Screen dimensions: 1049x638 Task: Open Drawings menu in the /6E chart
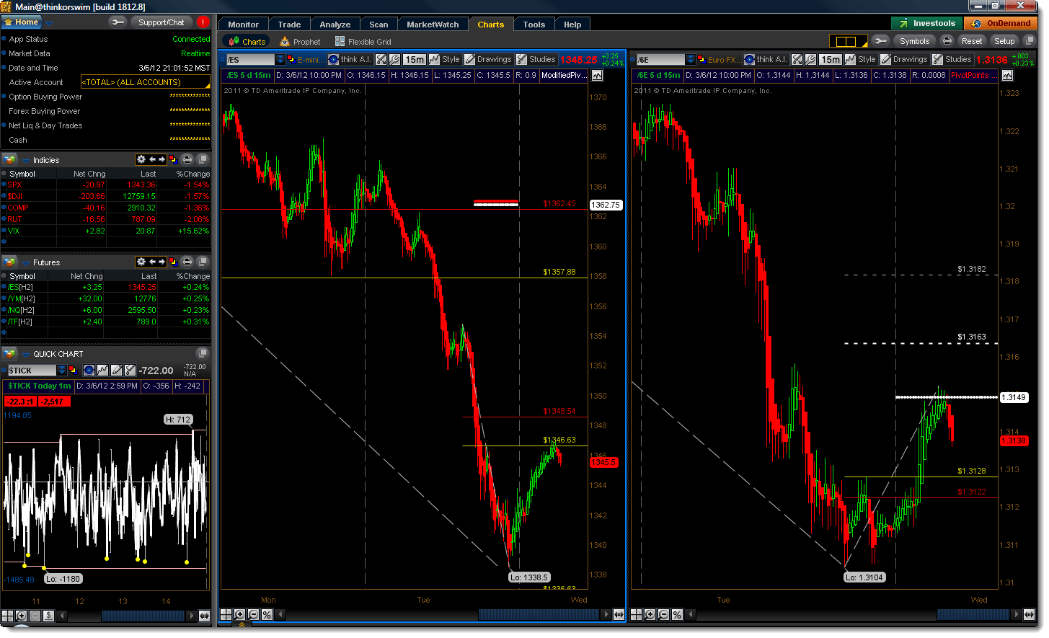[904, 59]
